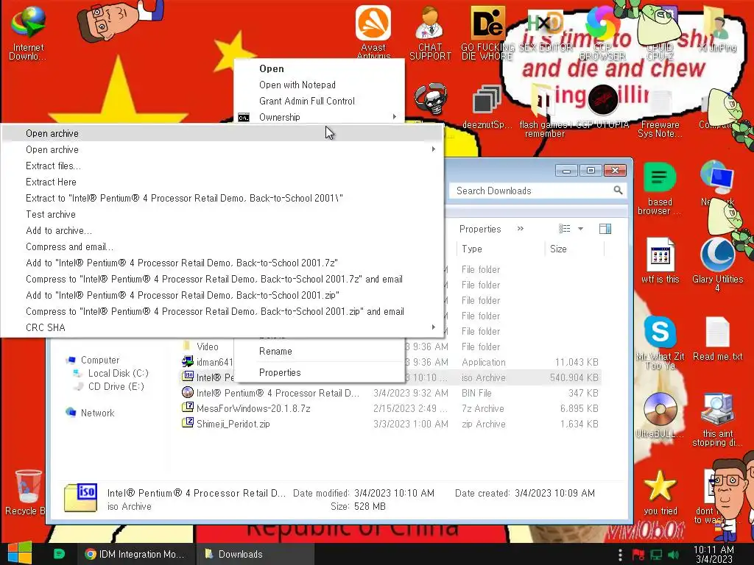The image size is (754, 565).
Task: Open Action Center flag tray icon
Action: [638, 555]
